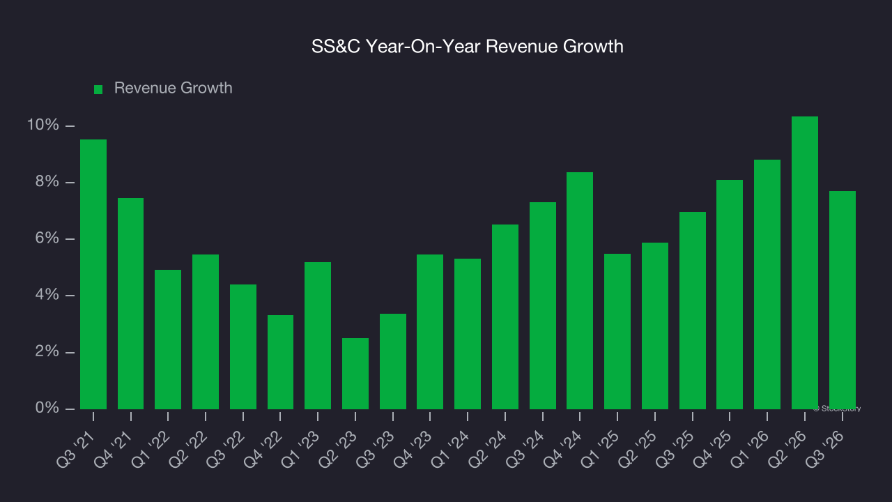Pick the Q4 '24 bar

click(x=580, y=291)
